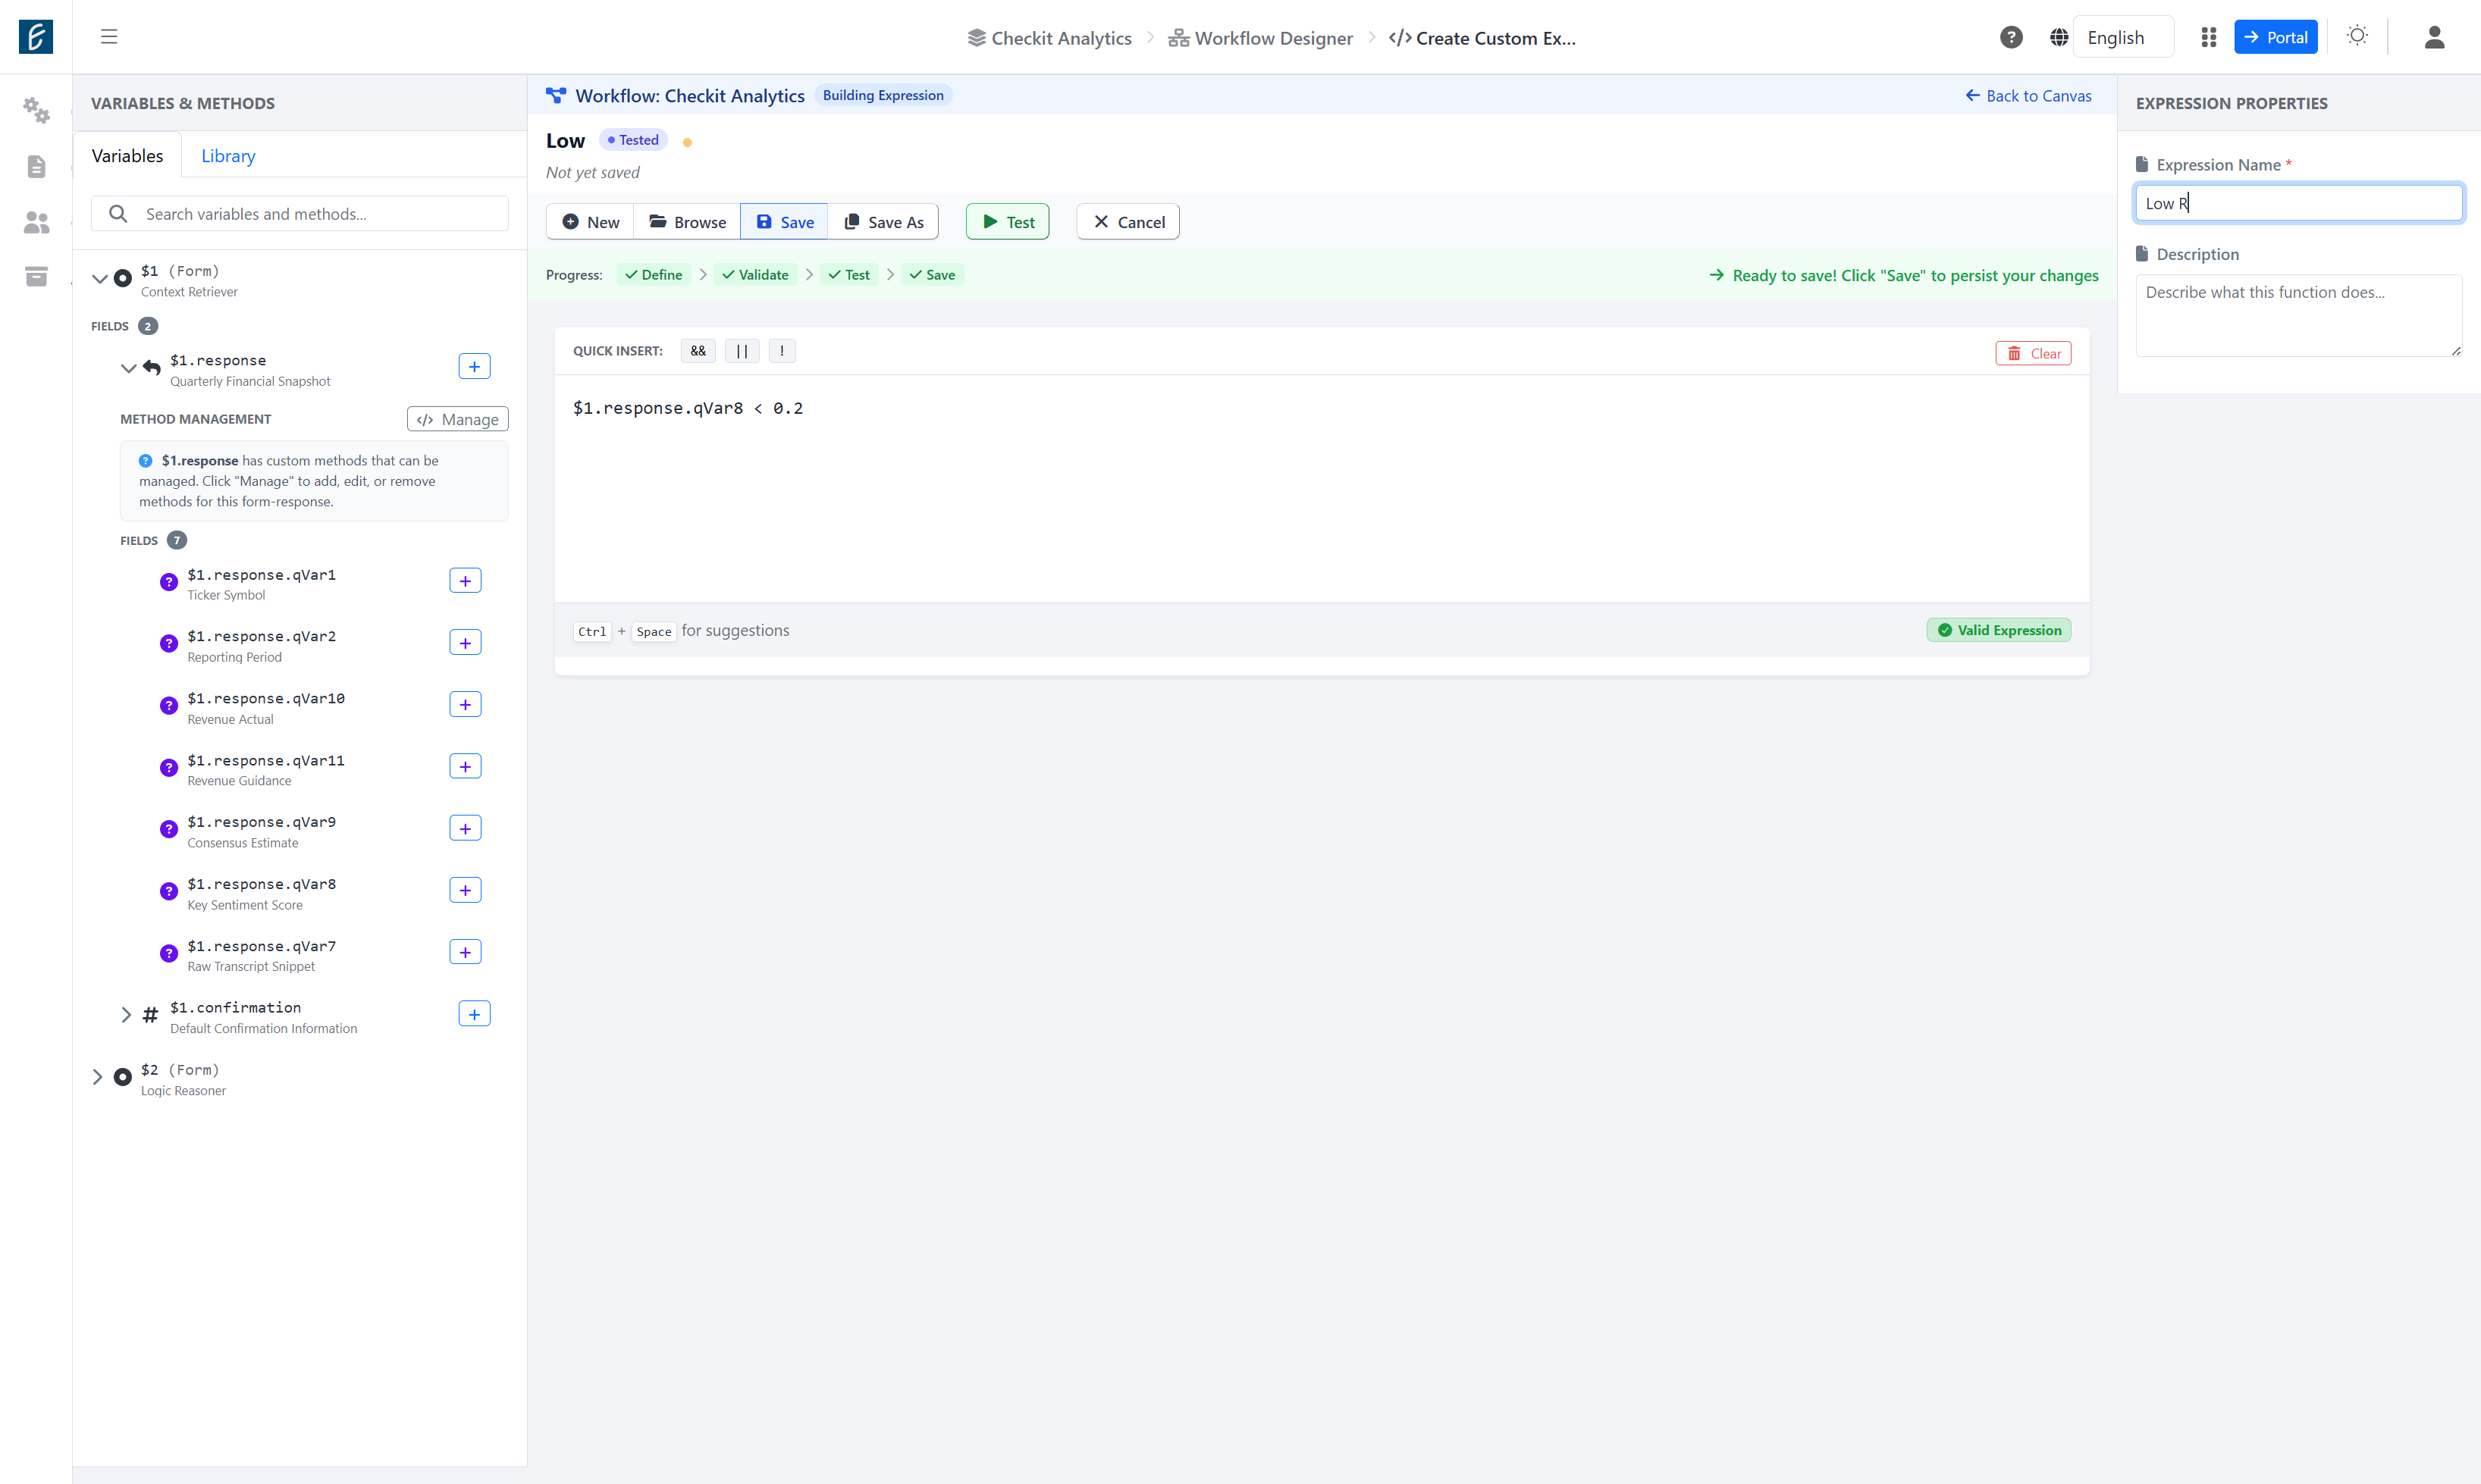
Task: Insert $1.response Quarterly Financial Snapshot with plus
Action: tap(474, 367)
